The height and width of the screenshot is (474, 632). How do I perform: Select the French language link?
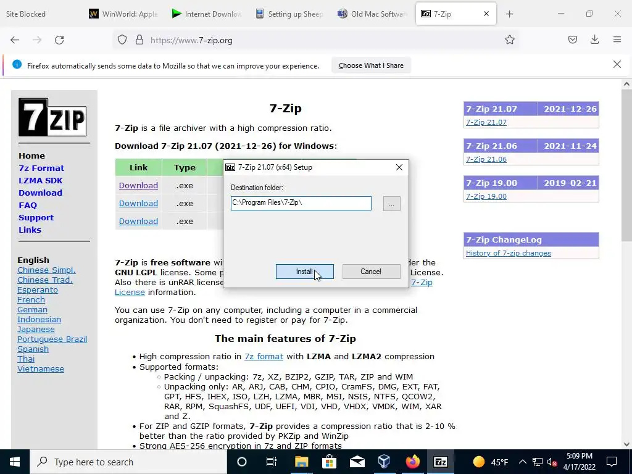pyautogui.click(x=31, y=299)
